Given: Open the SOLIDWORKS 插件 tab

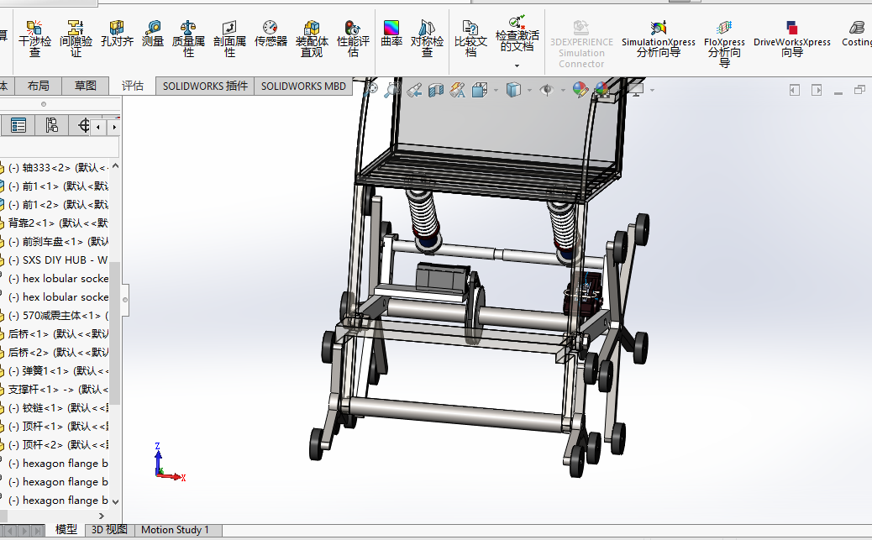Looking at the screenshot, I should (x=205, y=87).
